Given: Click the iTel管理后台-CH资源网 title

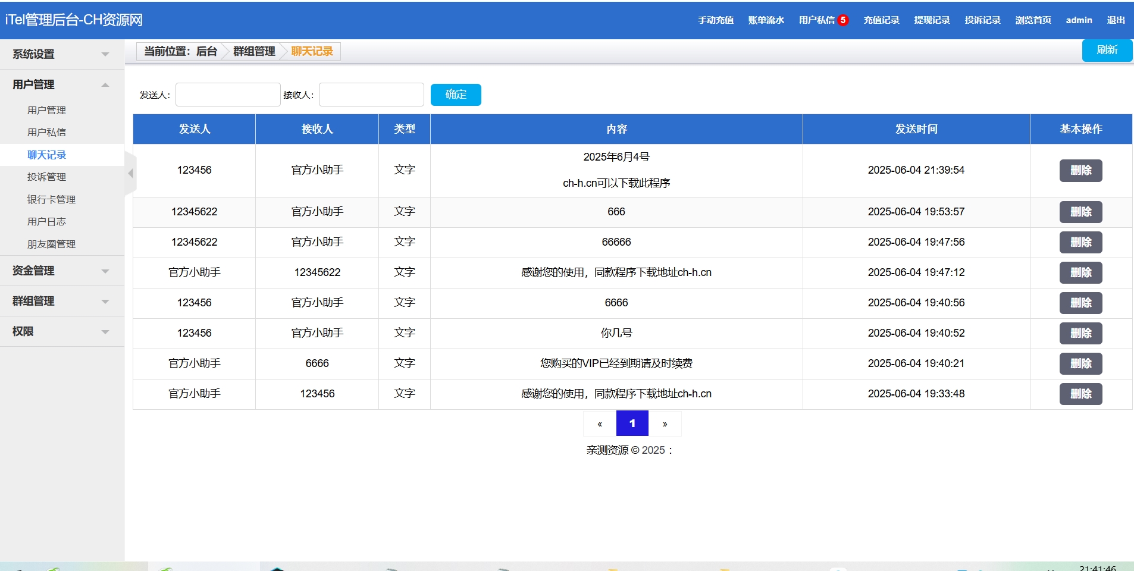Looking at the screenshot, I should pyautogui.click(x=74, y=20).
